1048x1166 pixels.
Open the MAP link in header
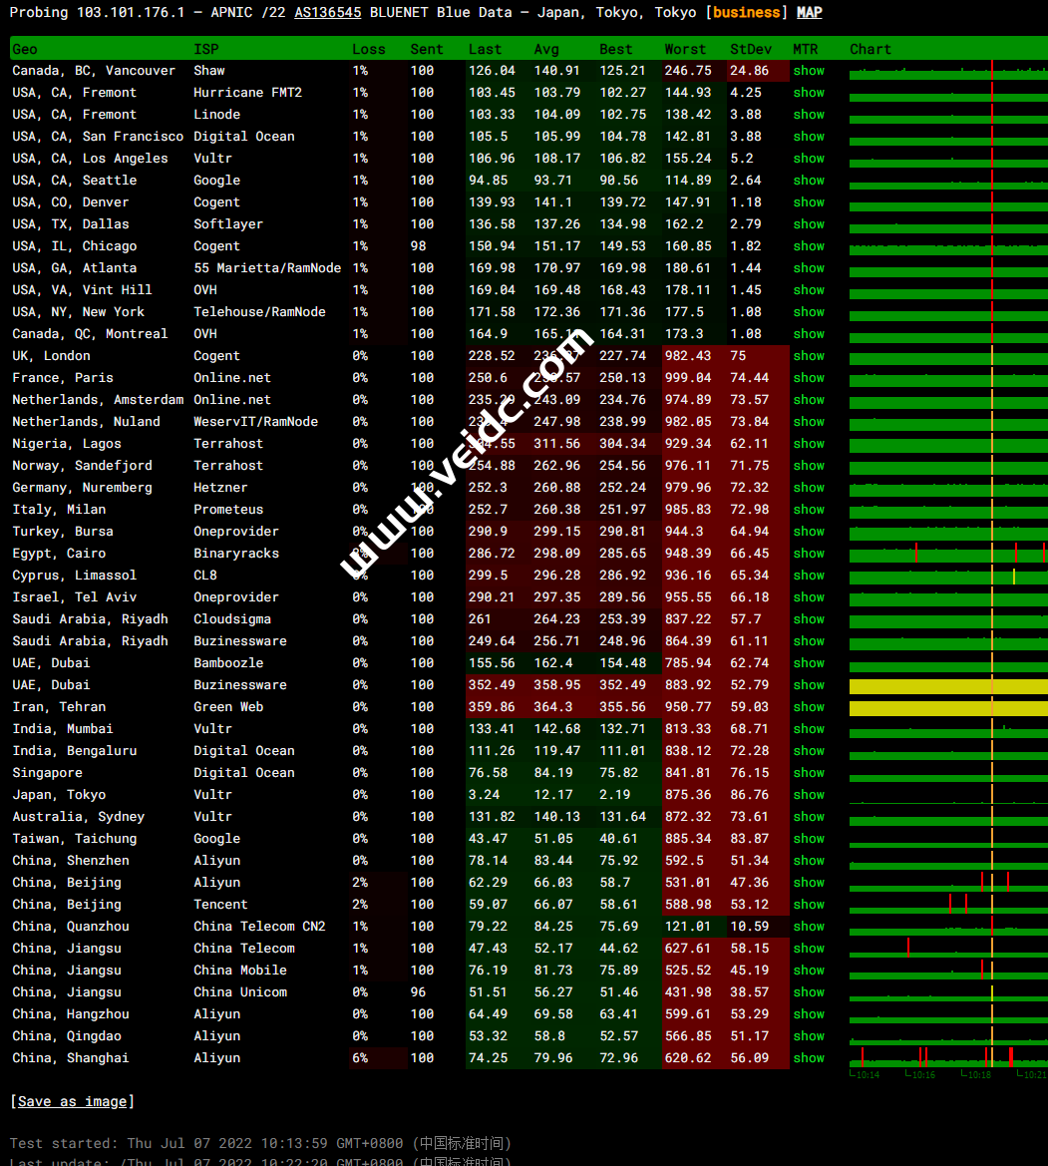(x=810, y=13)
